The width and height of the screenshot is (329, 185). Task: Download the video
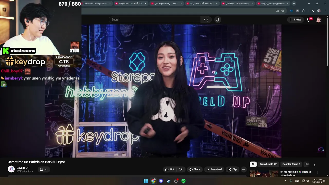point(214,169)
